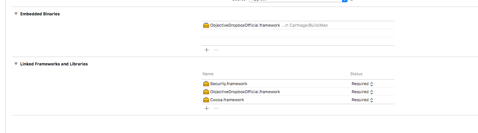Screen dimensions: 478x133
Task: Click the Status column header
Action: 356,74
